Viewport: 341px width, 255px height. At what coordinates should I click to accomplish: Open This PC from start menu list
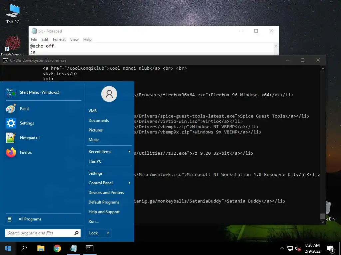109,161
